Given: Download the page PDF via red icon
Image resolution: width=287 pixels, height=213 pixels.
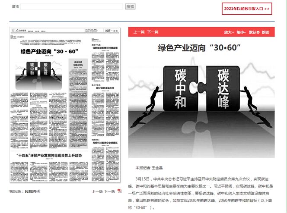Looking at the screenshot, I should click(120, 191).
